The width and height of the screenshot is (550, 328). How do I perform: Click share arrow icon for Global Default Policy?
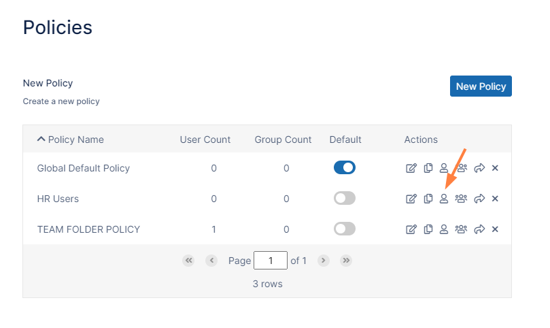click(479, 168)
